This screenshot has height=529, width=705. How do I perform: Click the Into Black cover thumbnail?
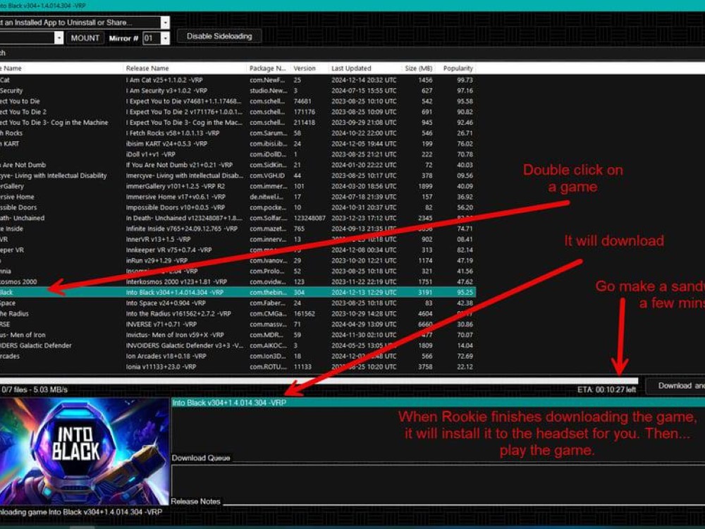point(85,450)
